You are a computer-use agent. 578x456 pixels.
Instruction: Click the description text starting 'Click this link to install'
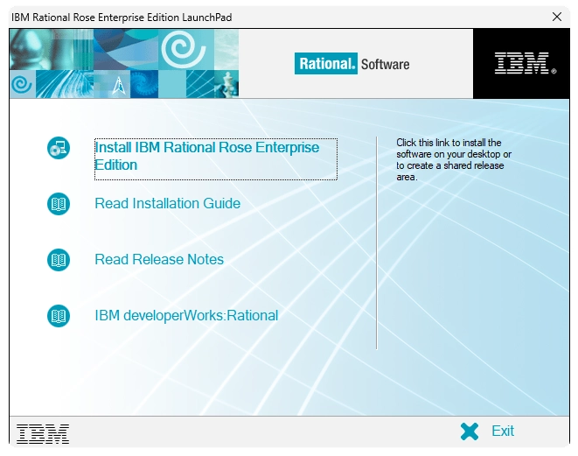(454, 160)
